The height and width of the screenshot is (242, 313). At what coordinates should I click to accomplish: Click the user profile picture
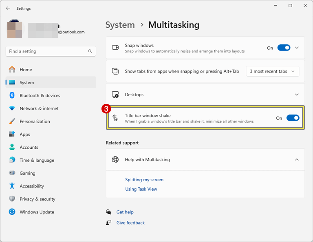tap(15, 29)
